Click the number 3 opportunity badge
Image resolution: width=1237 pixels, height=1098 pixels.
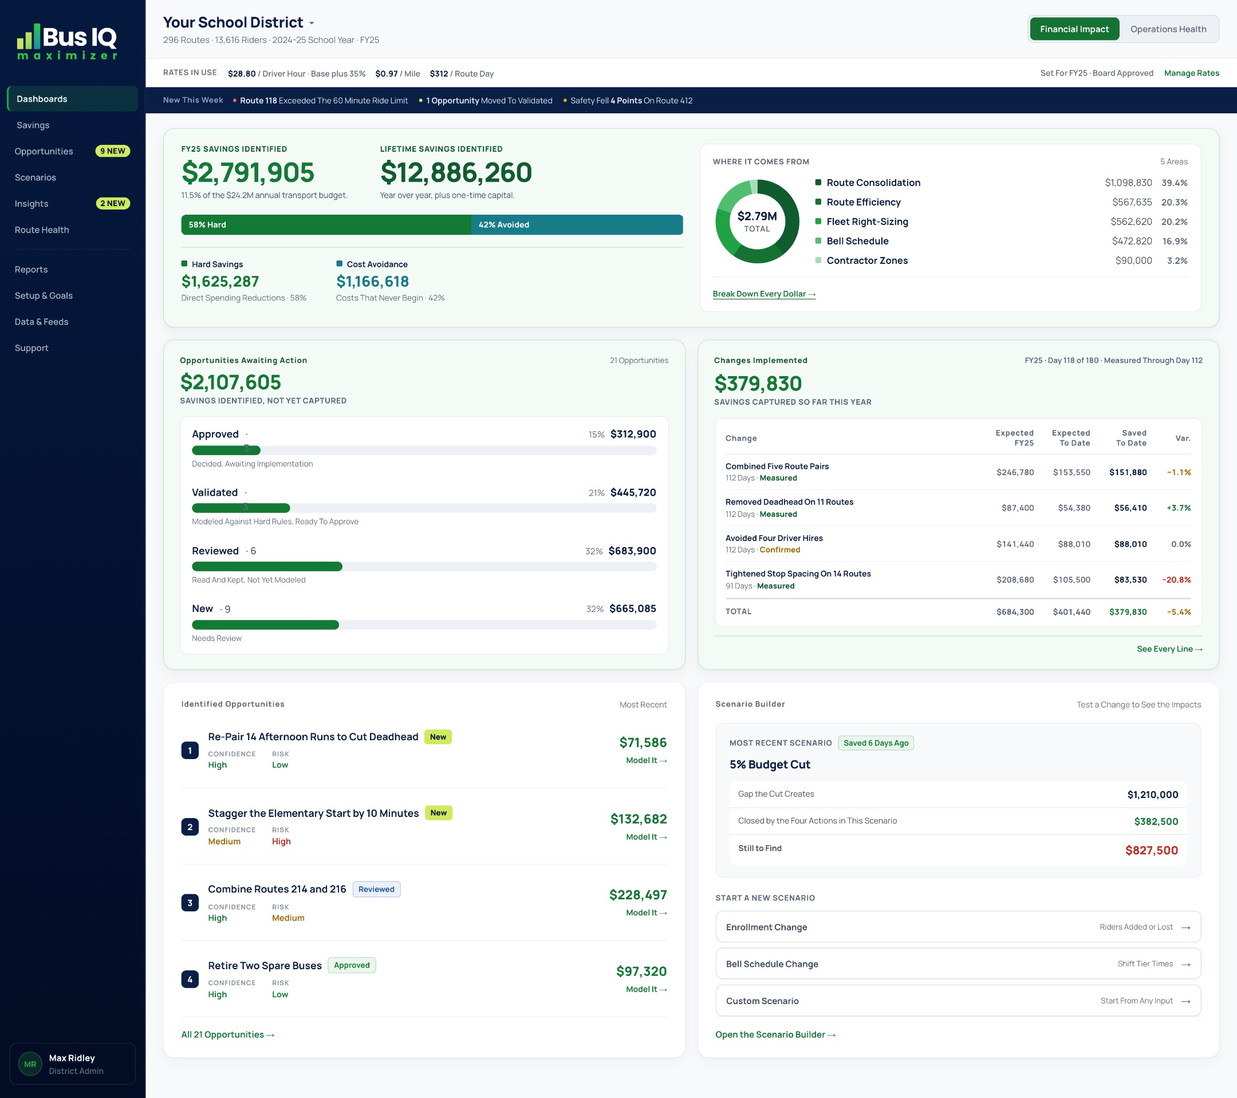[190, 903]
